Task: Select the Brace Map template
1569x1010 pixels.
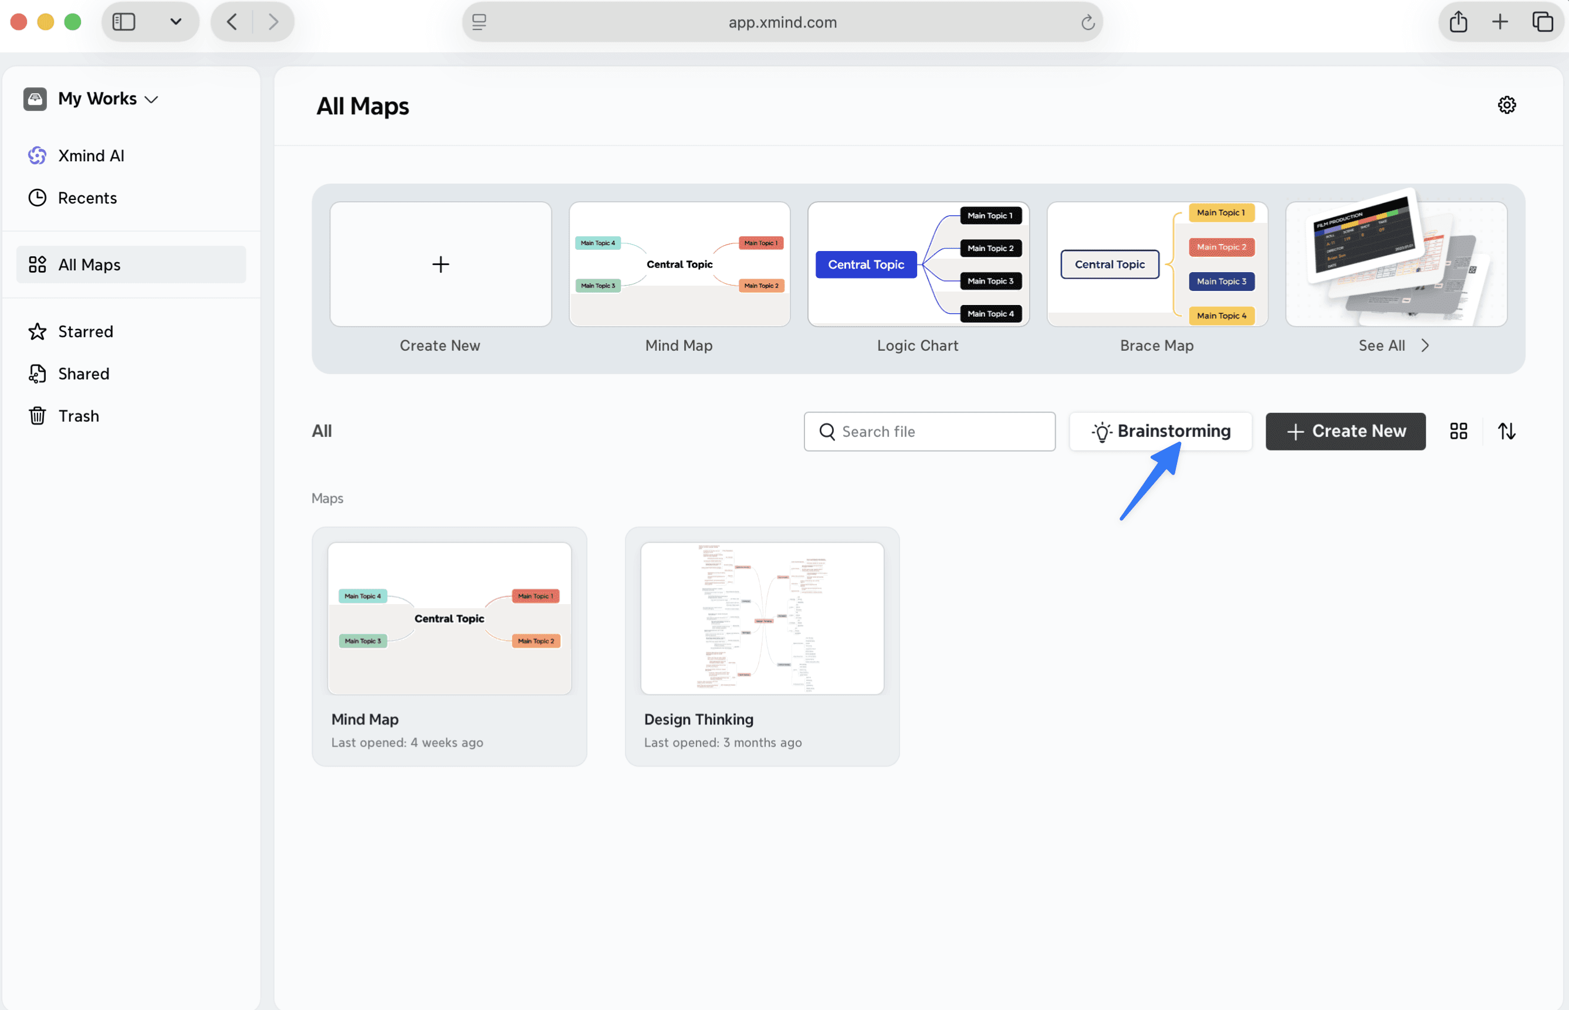Action: pos(1157,265)
